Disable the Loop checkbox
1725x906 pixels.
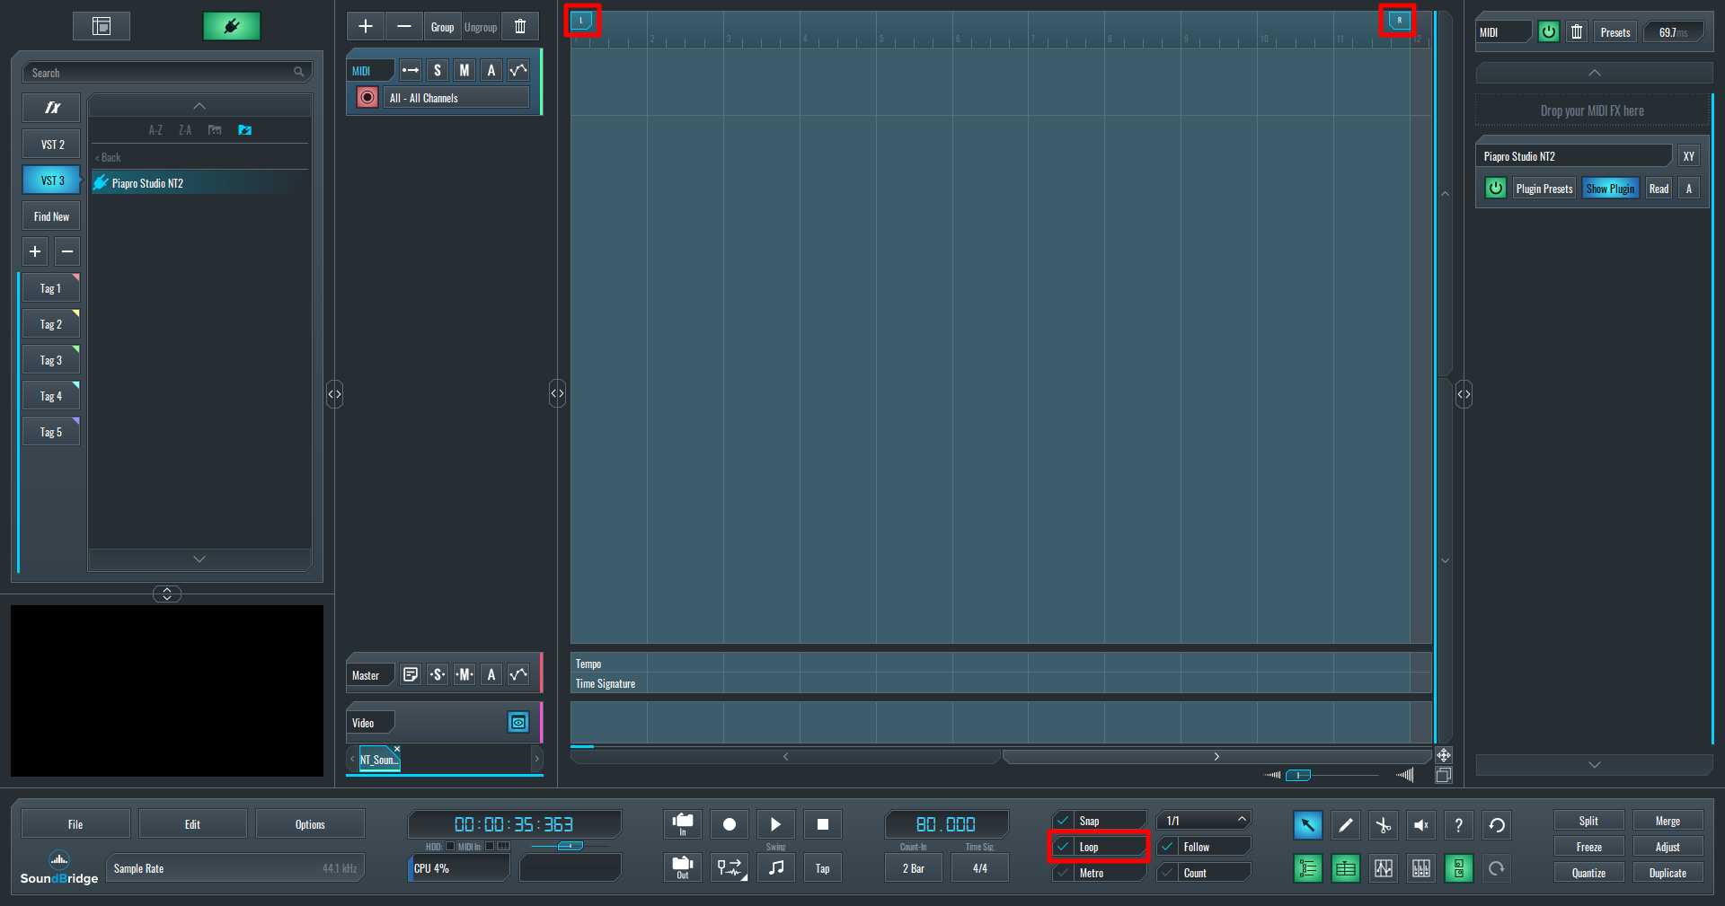click(x=1064, y=847)
